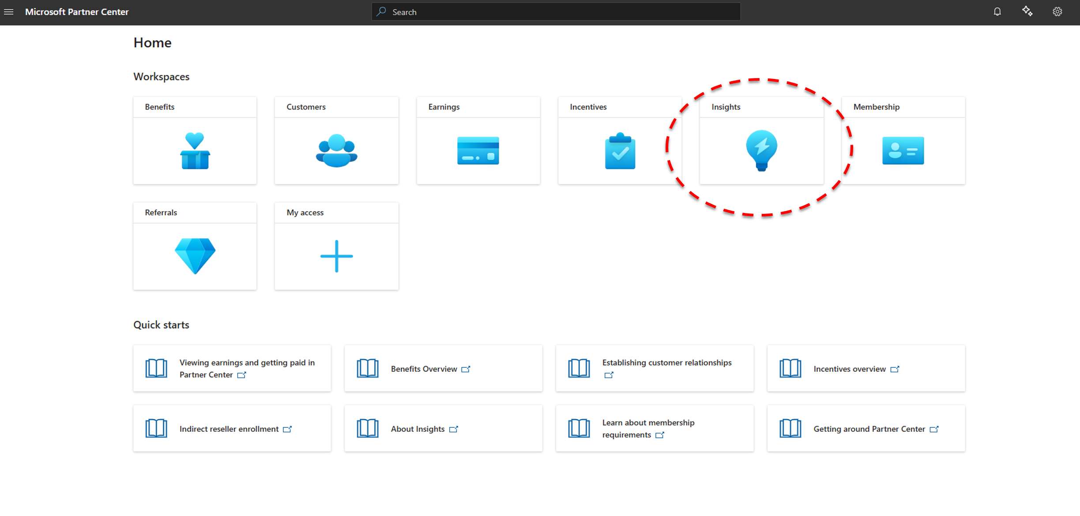Select the My access workspace title
The height and width of the screenshot is (516, 1080).
coord(305,213)
